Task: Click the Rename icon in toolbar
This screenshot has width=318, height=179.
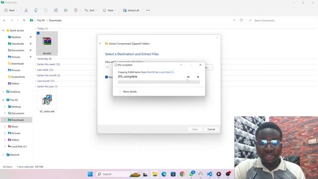Action: pos(56,10)
